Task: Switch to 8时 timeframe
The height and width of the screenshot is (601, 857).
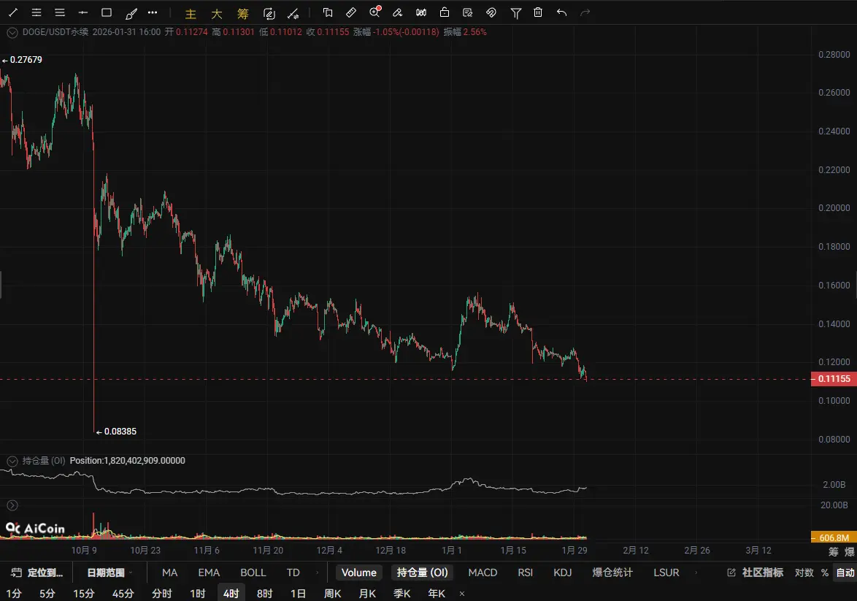Action: point(264,594)
